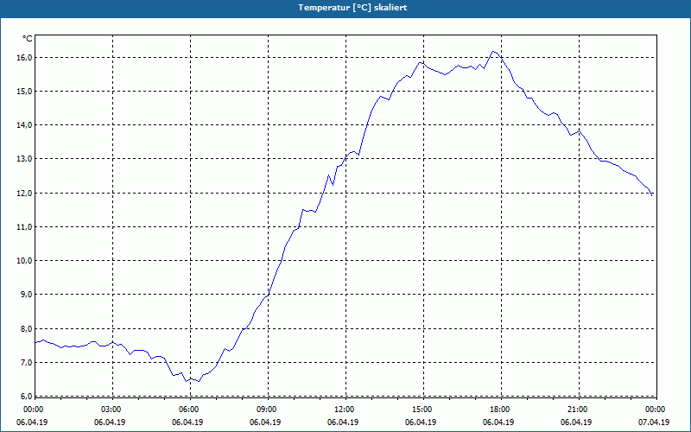Select the "16,0" temperature axis label

[26, 58]
